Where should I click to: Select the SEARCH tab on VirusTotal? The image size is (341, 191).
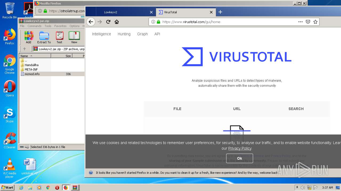296,109
